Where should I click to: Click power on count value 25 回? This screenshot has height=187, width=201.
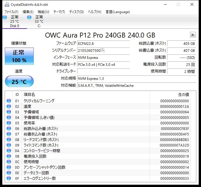coord(182,65)
